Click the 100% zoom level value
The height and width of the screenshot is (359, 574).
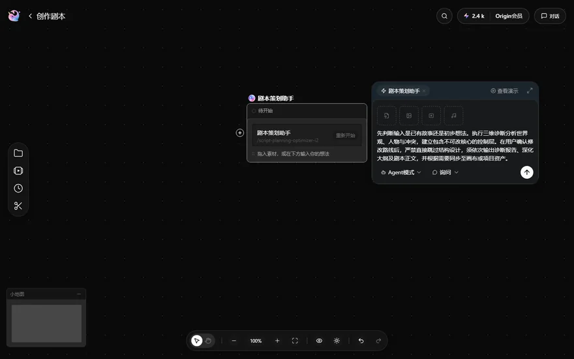(x=256, y=341)
